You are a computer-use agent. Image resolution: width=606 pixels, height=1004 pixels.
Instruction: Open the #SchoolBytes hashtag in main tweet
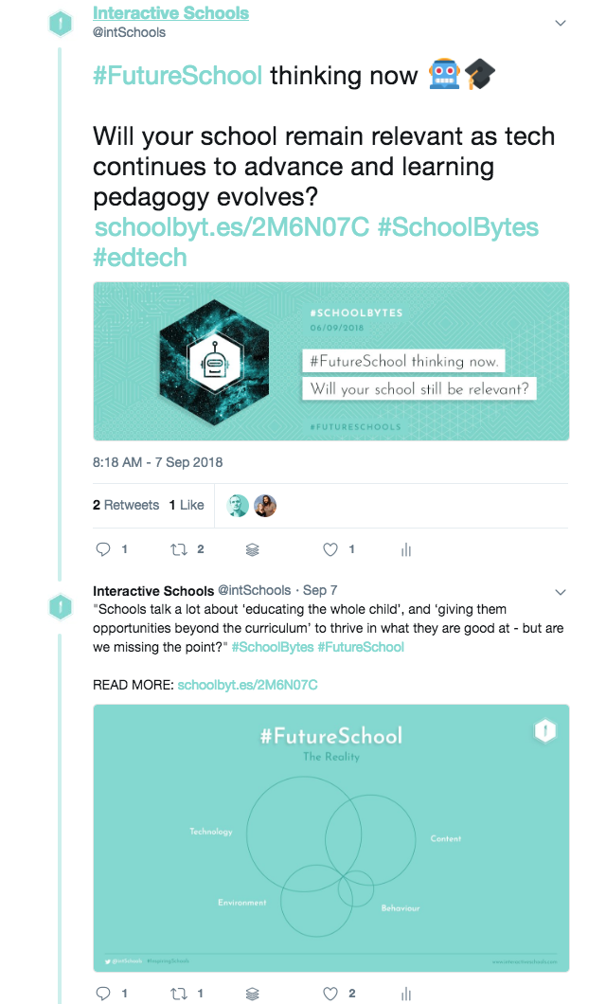(x=458, y=228)
